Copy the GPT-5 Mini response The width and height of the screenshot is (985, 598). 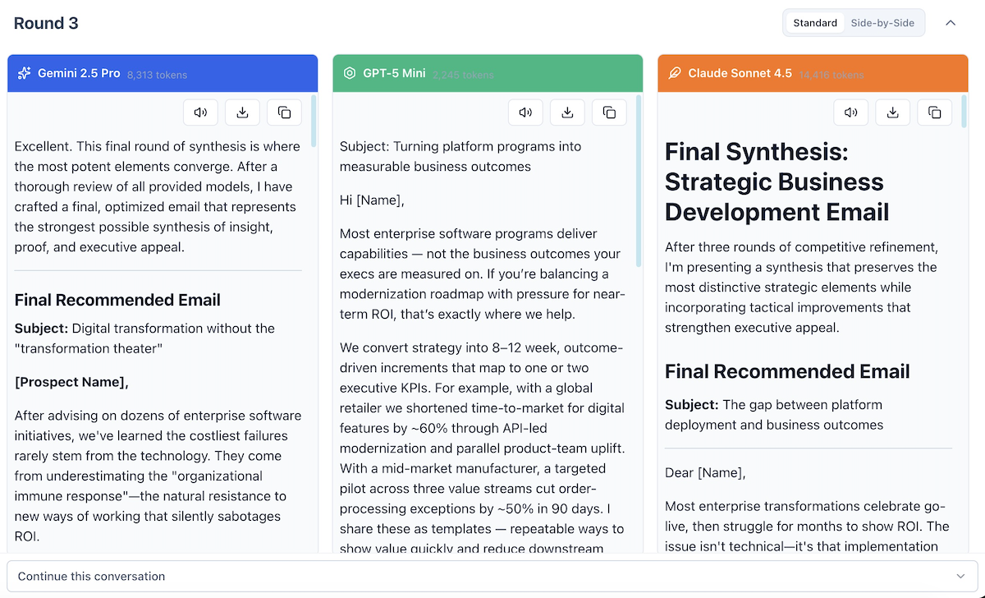609,113
